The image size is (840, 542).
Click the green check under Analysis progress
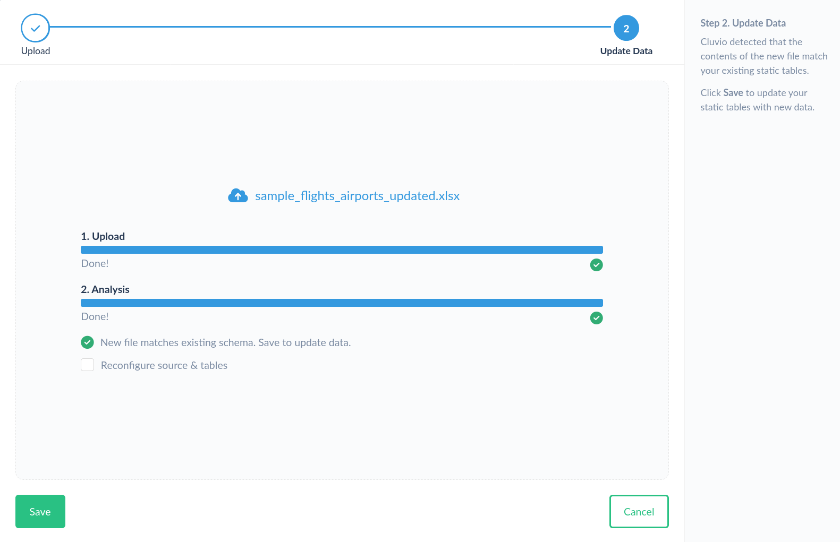(596, 318)
